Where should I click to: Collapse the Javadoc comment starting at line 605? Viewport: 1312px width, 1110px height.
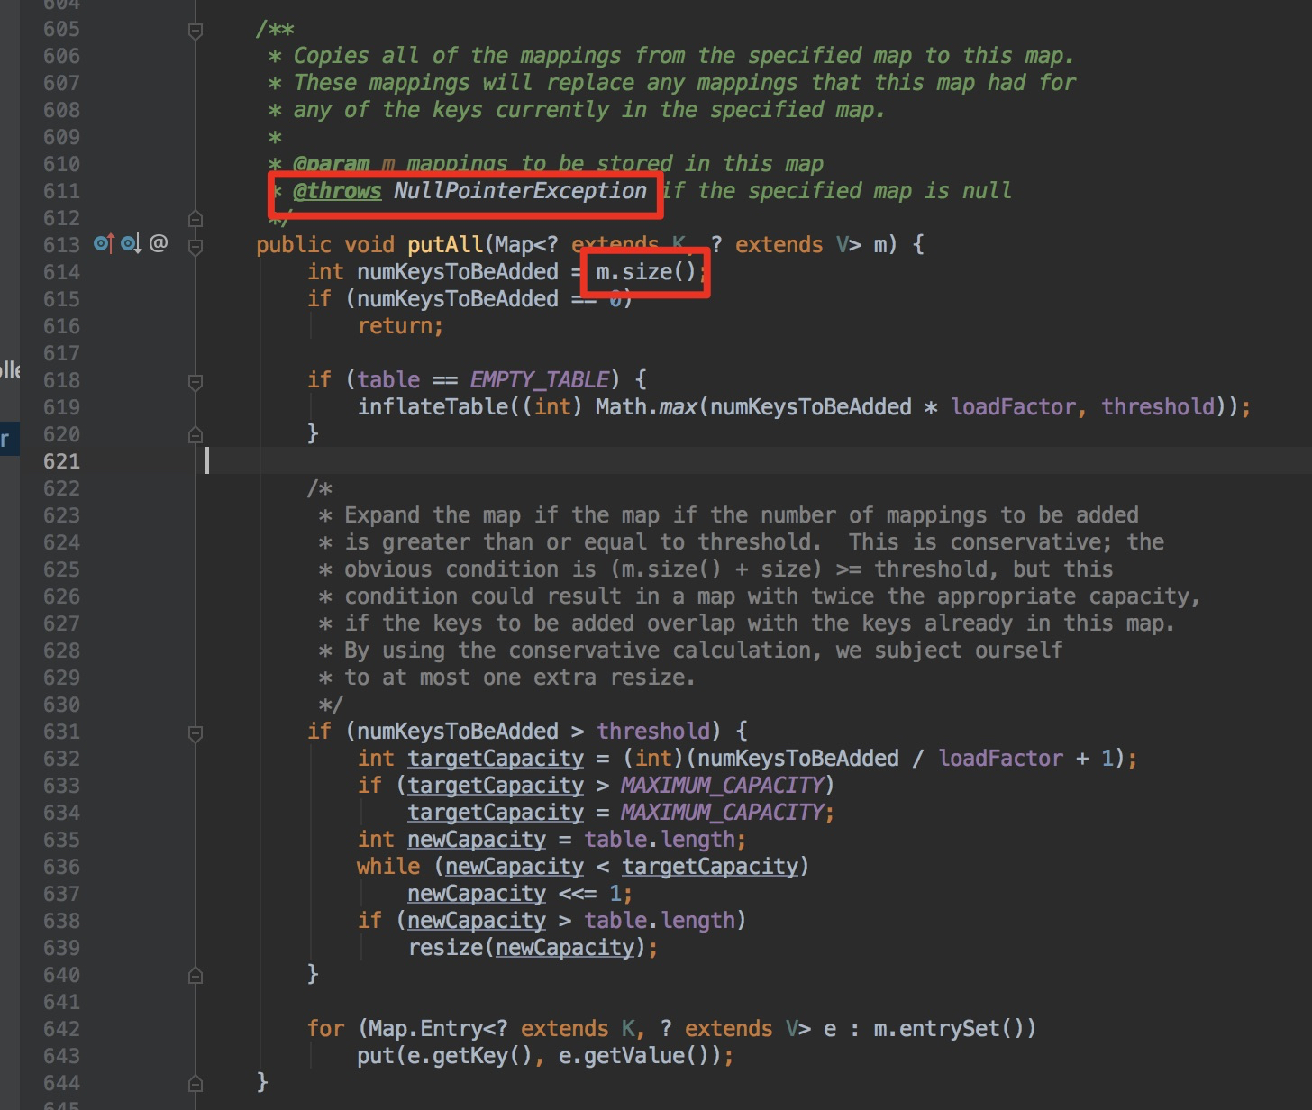[195, 31]
